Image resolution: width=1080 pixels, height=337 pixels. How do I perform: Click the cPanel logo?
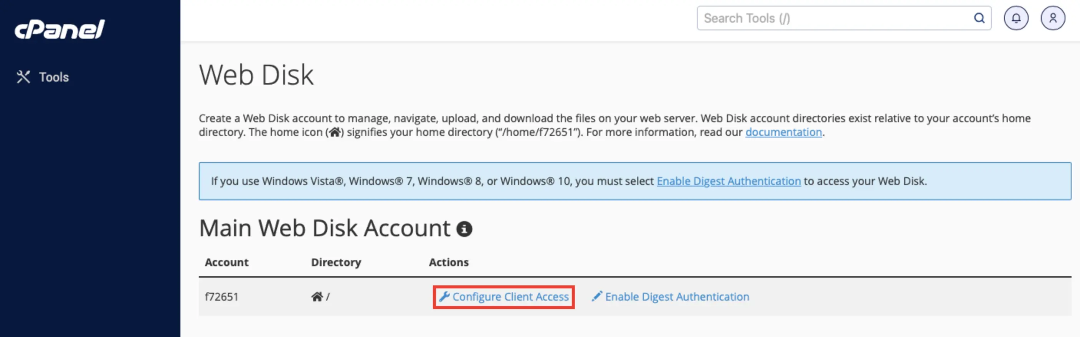click(x=59, y=29)
